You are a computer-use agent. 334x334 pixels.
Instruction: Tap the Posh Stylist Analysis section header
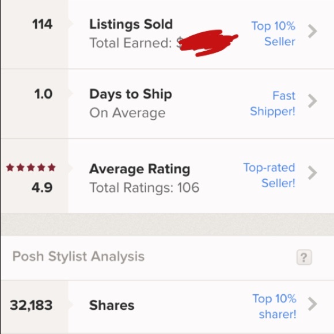(x=78, y=256)
